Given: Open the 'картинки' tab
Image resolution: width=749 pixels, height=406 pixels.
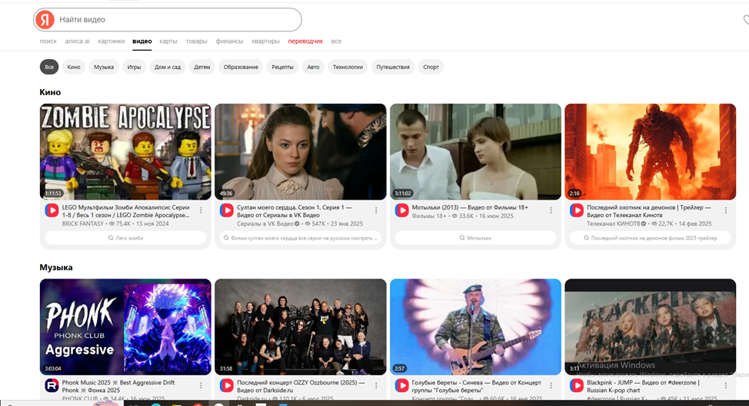Looking at the screenshot, I should pos(112,41).
